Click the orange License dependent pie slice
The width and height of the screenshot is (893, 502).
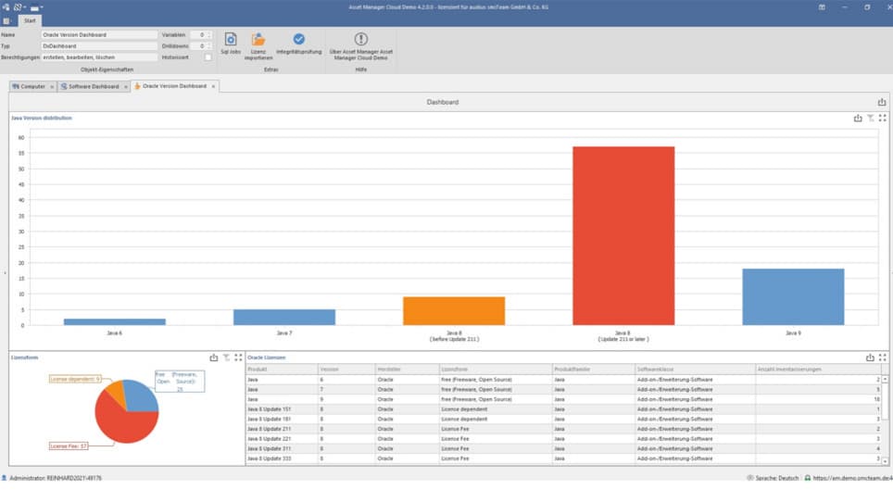[117, 392]
